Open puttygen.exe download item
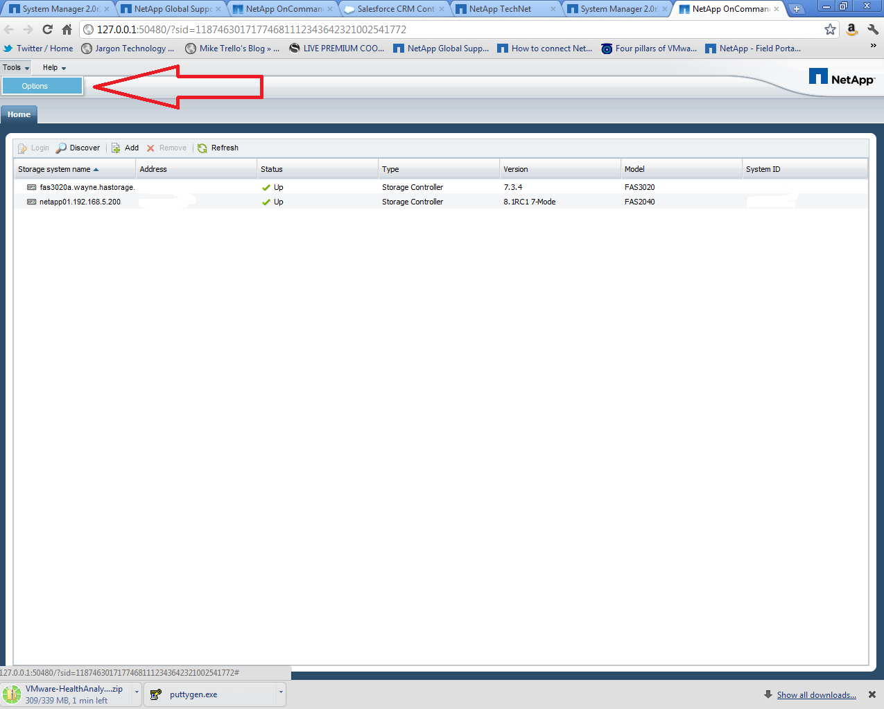 210,694
